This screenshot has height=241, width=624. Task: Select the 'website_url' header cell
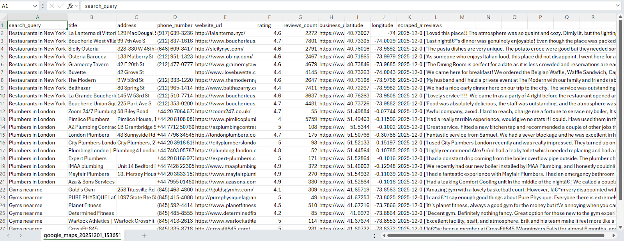225,25
